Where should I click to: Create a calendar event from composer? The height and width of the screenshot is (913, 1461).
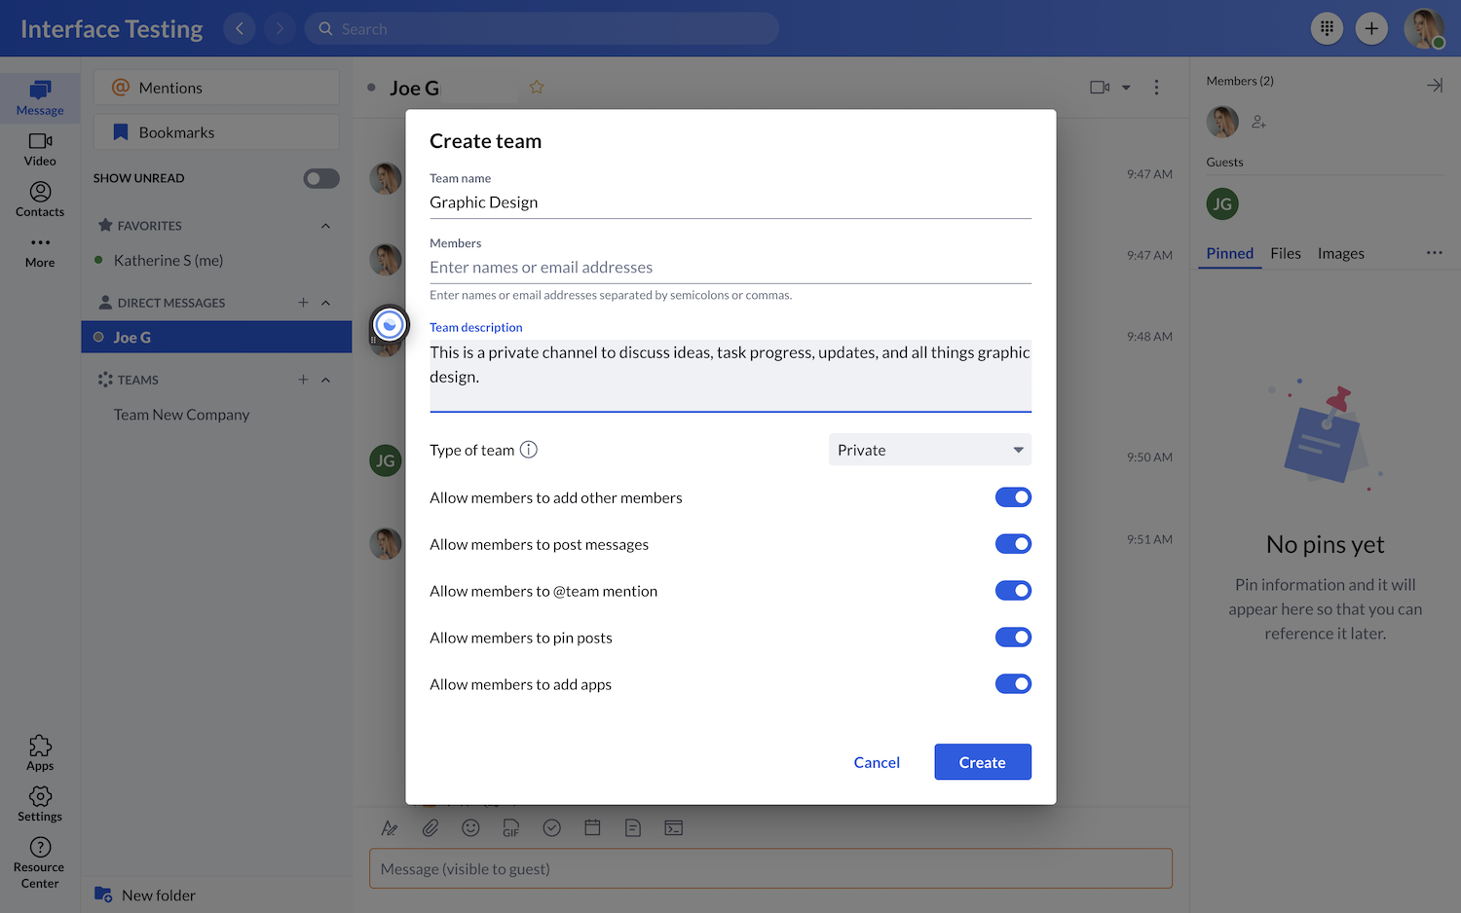point(592,827)
